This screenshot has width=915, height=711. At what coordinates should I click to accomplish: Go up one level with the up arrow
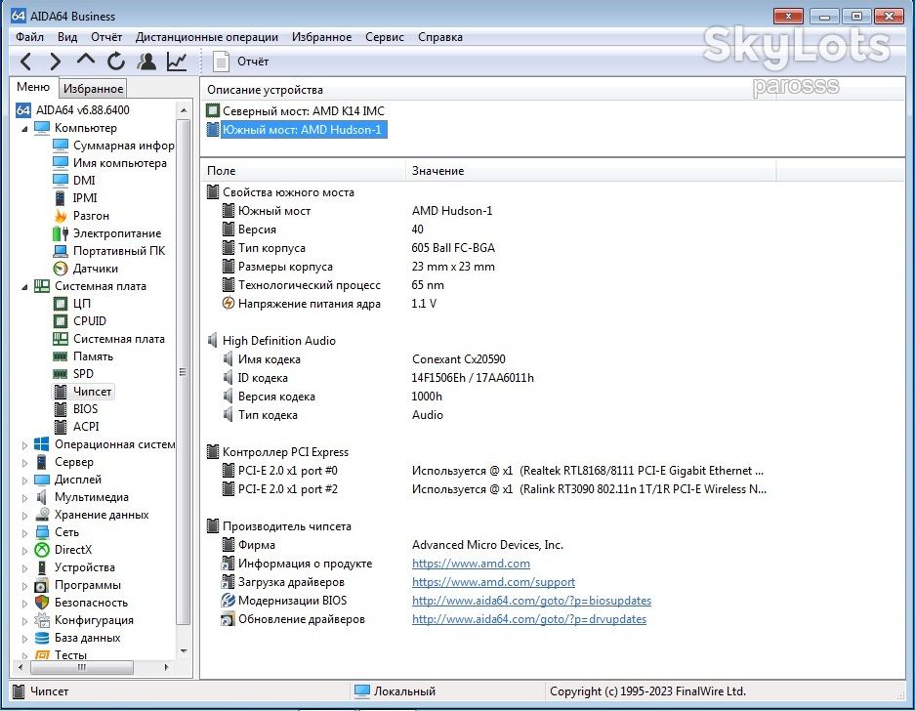86,60
